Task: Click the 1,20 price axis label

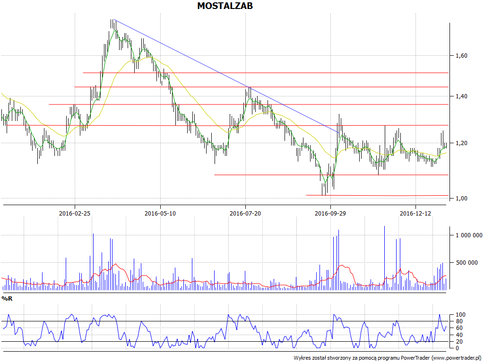Action: click(x=461, y=143)
